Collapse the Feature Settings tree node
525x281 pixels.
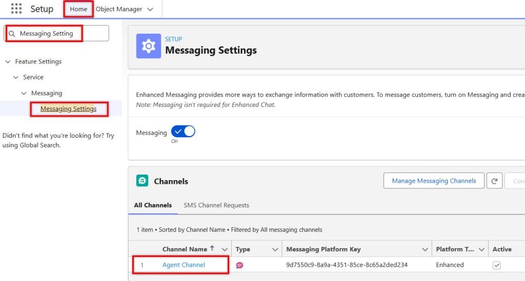(x=8, y=62)
